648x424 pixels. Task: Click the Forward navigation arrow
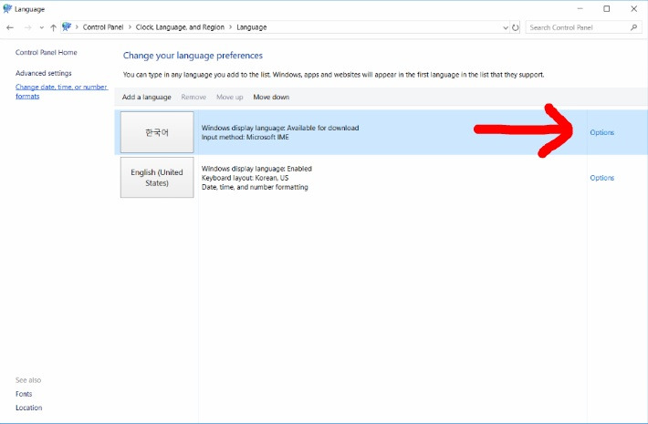click(x=27, y=27)
